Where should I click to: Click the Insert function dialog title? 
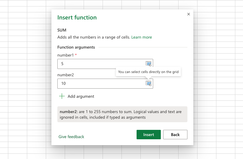[77, 17]
